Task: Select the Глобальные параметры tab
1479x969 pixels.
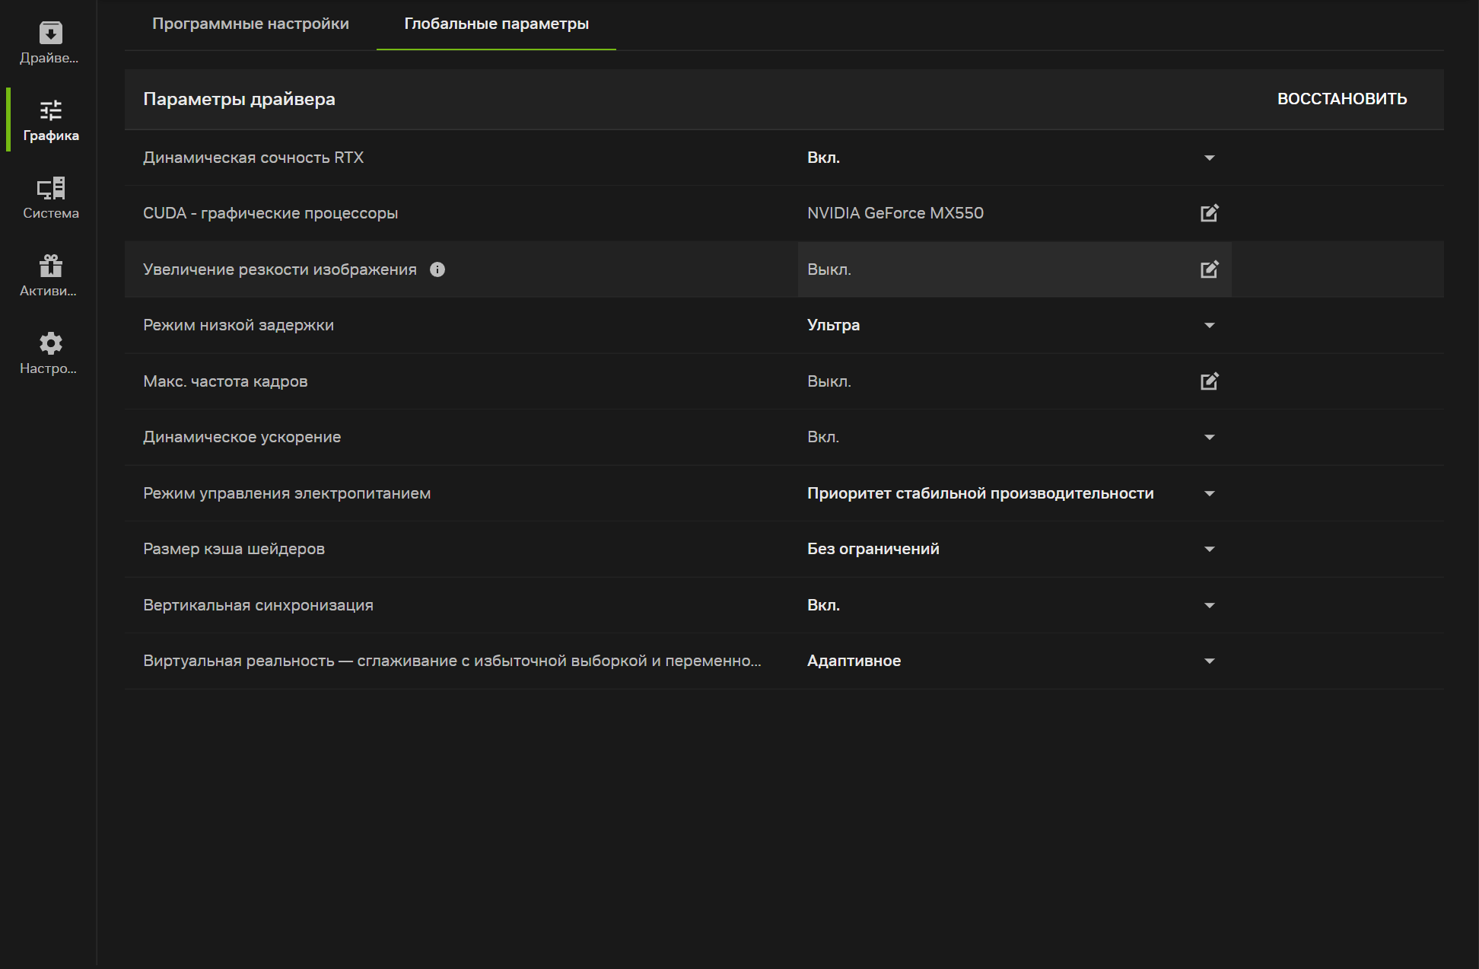Action: pyautogui.click(x=496, y=24)
